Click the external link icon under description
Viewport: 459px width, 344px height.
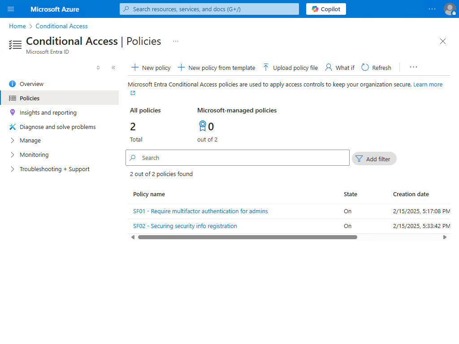(x=133, y=93)
